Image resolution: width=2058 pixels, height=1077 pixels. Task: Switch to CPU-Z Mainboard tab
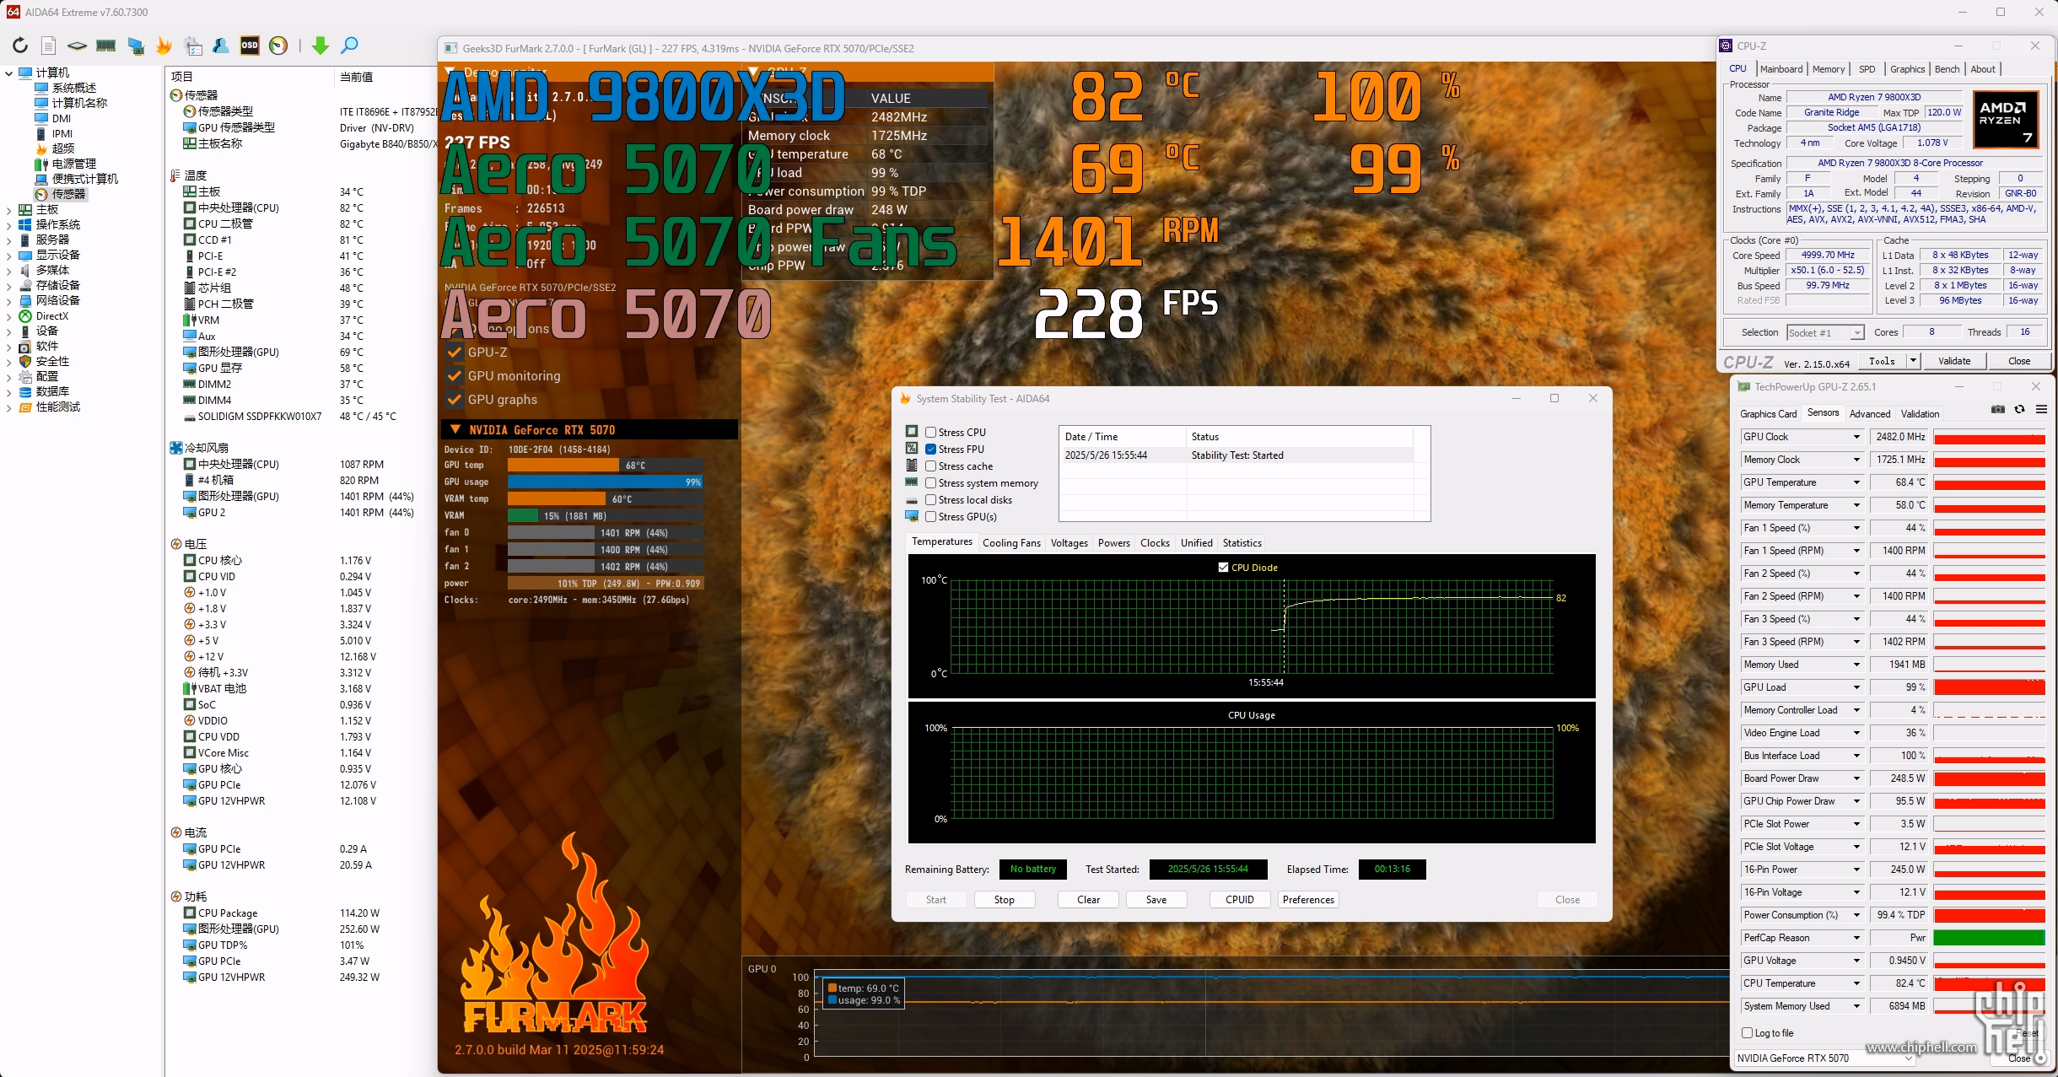(x=1781, y=69)
